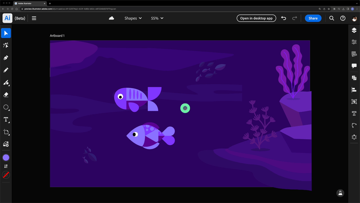Open the 55% zoom level dropdown
Image resolution: width=360 pixels, height=203 pixels.
(x=157, y=18)
